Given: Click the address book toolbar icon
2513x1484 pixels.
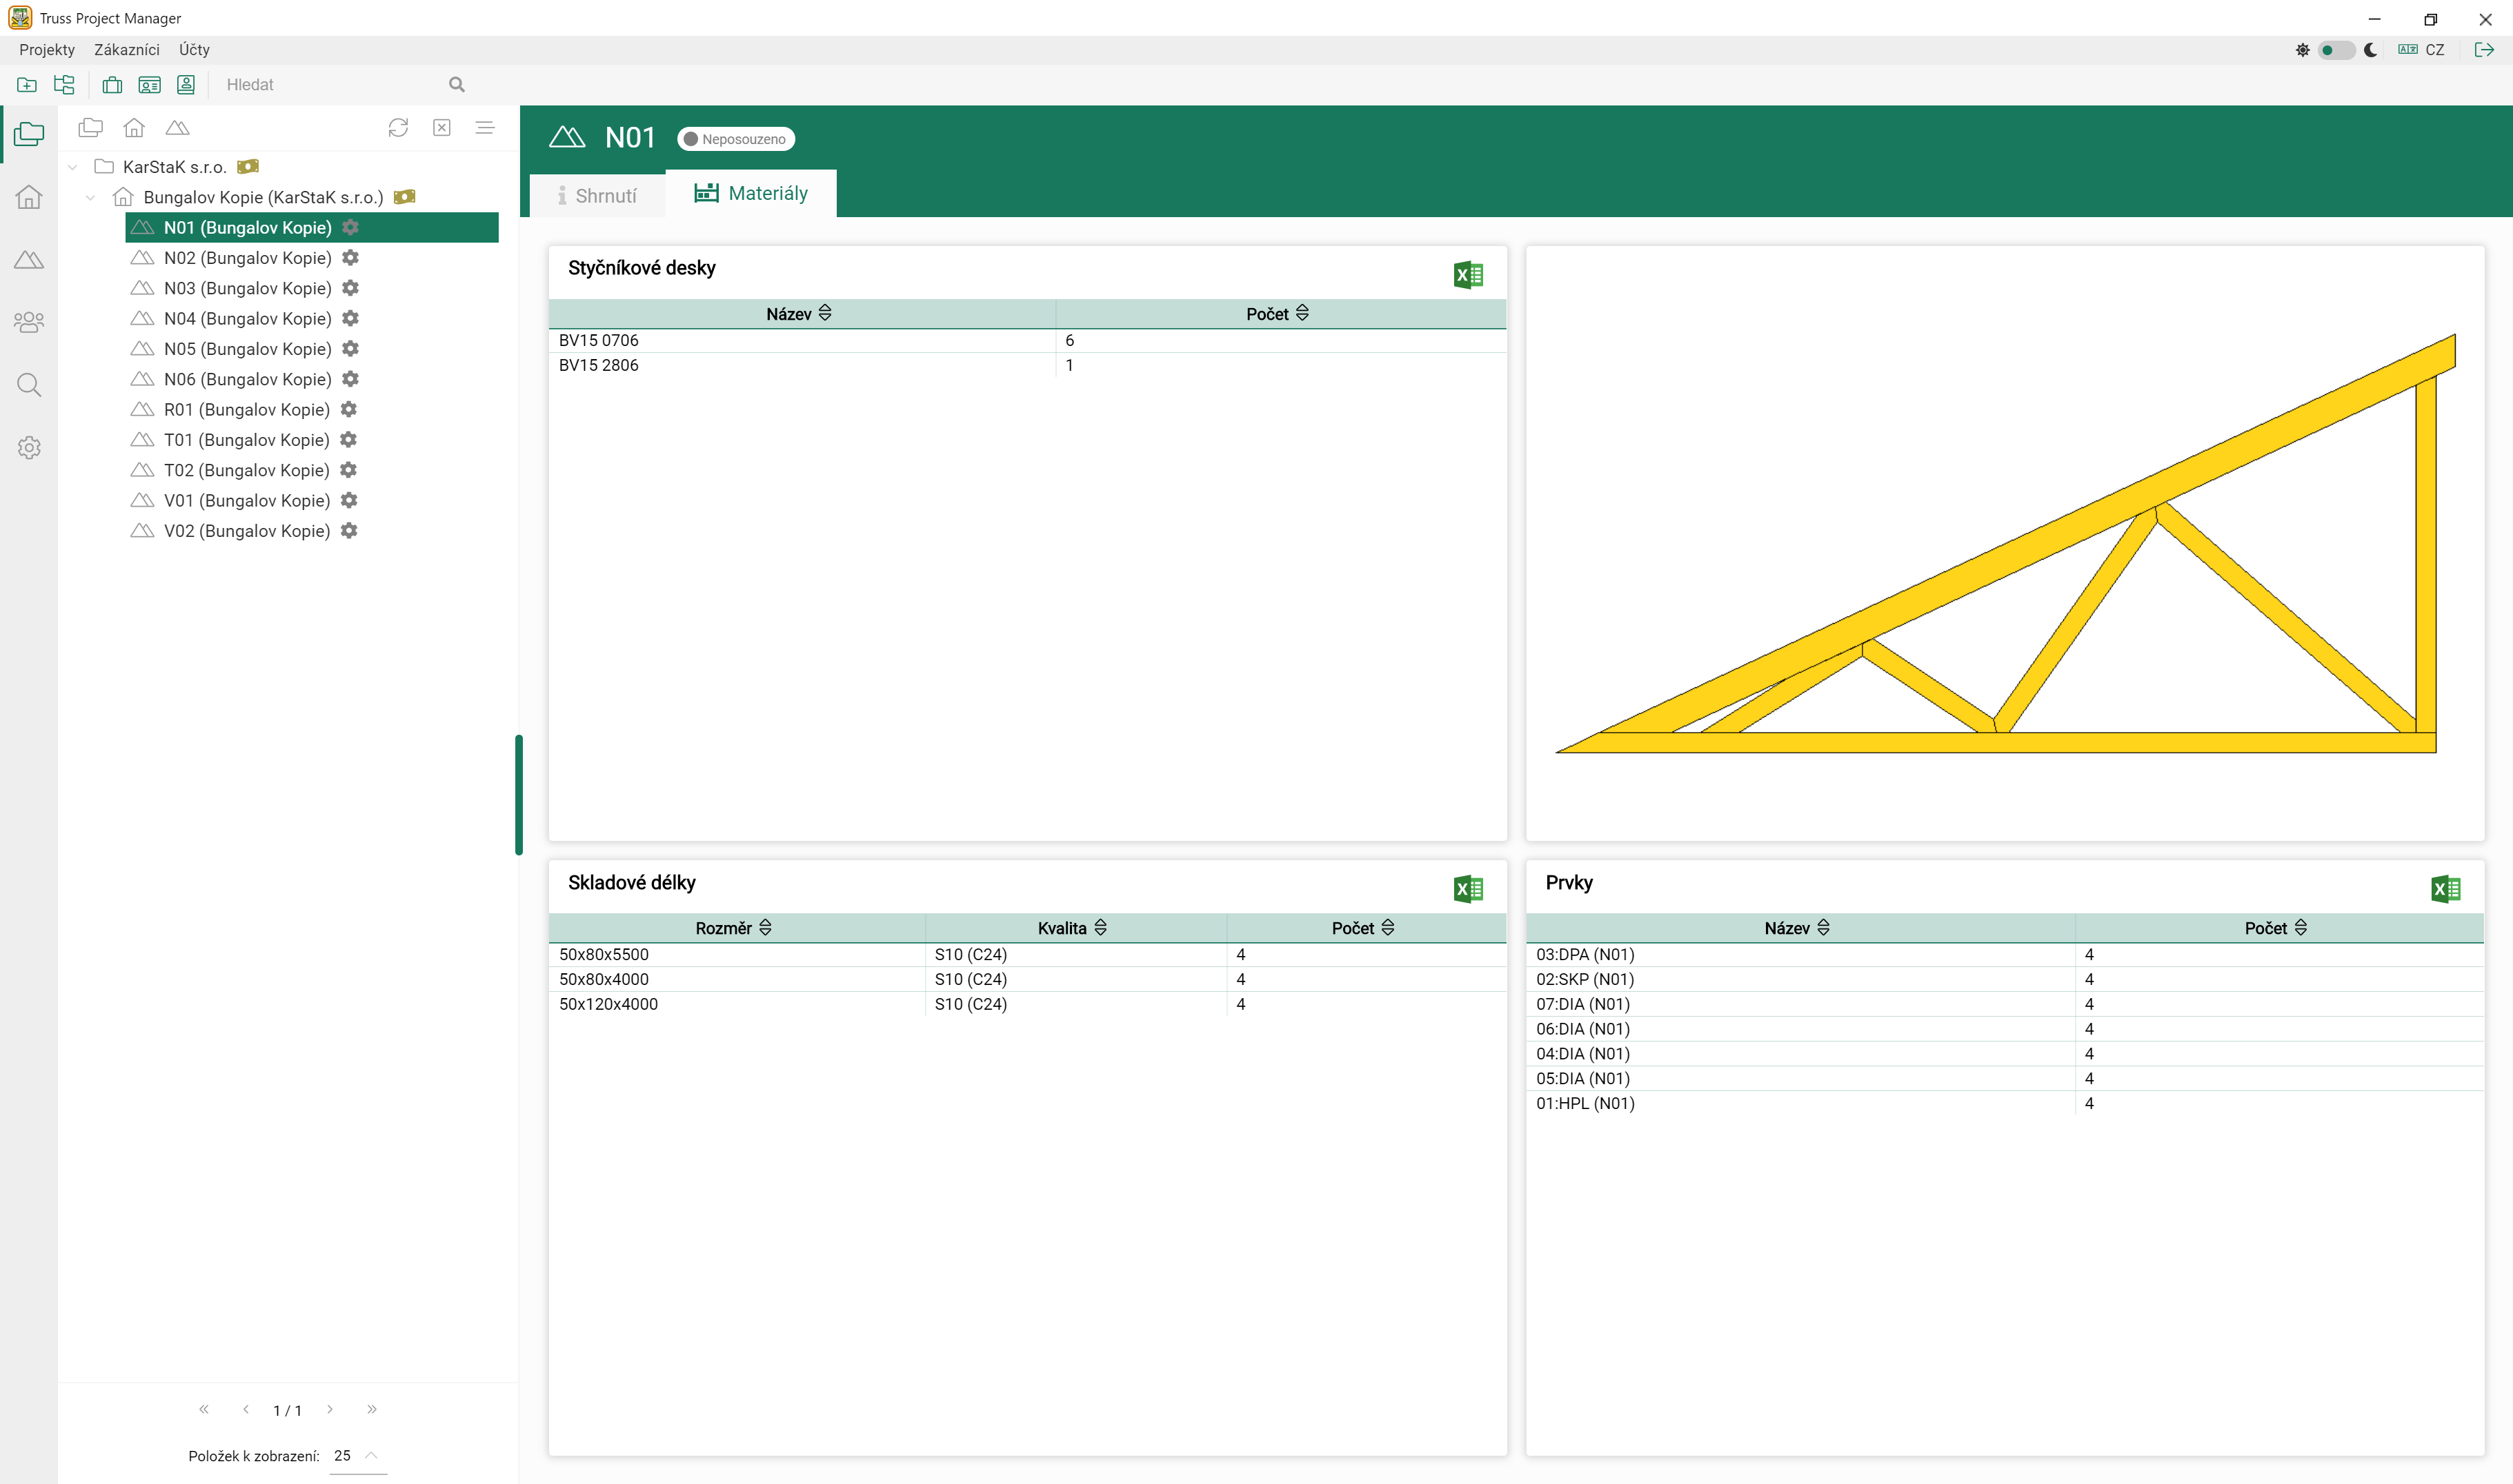Looking at the screenshot, I should pos(186,85).
